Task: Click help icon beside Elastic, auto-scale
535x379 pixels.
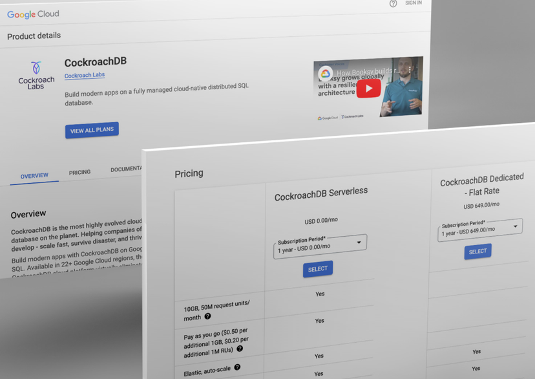Action: [237, 367]
